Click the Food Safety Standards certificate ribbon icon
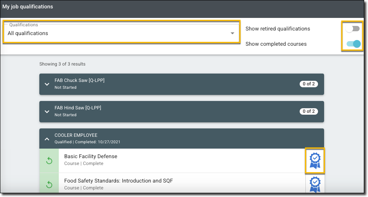Screen dimensions: 368x197 [x=315, y=184]
